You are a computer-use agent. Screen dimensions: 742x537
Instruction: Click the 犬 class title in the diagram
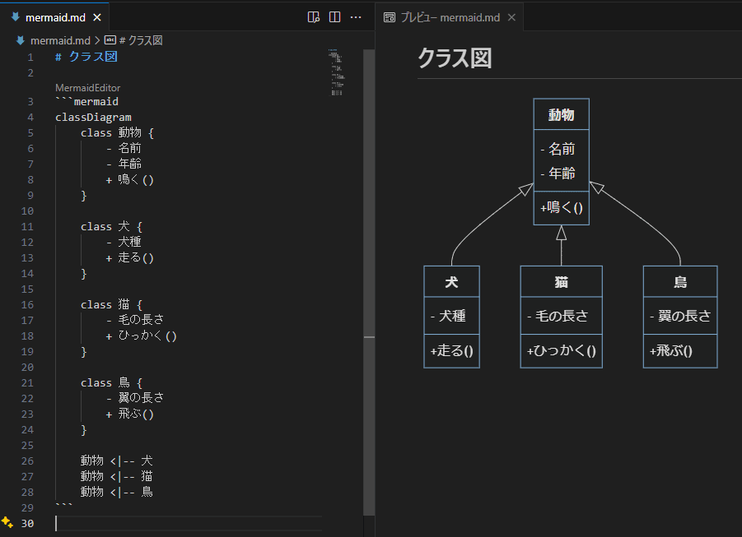[x=451, y=282]
